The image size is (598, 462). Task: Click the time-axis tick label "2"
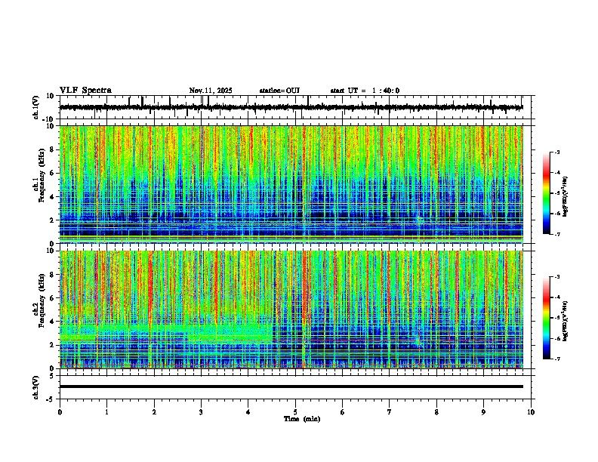coord(154,412)
